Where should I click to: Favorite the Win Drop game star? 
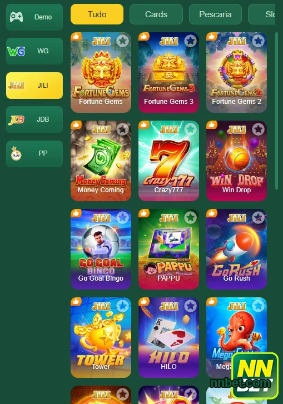[x=258, y=129]
